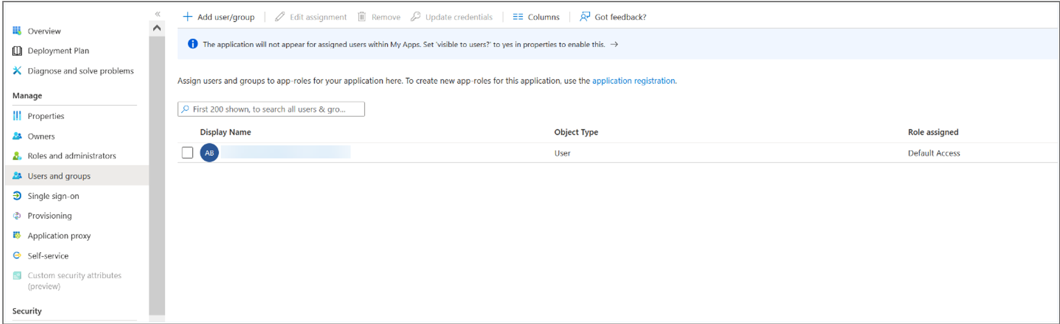
Task: Sort by Display Name column header
Action: (225, 132)
